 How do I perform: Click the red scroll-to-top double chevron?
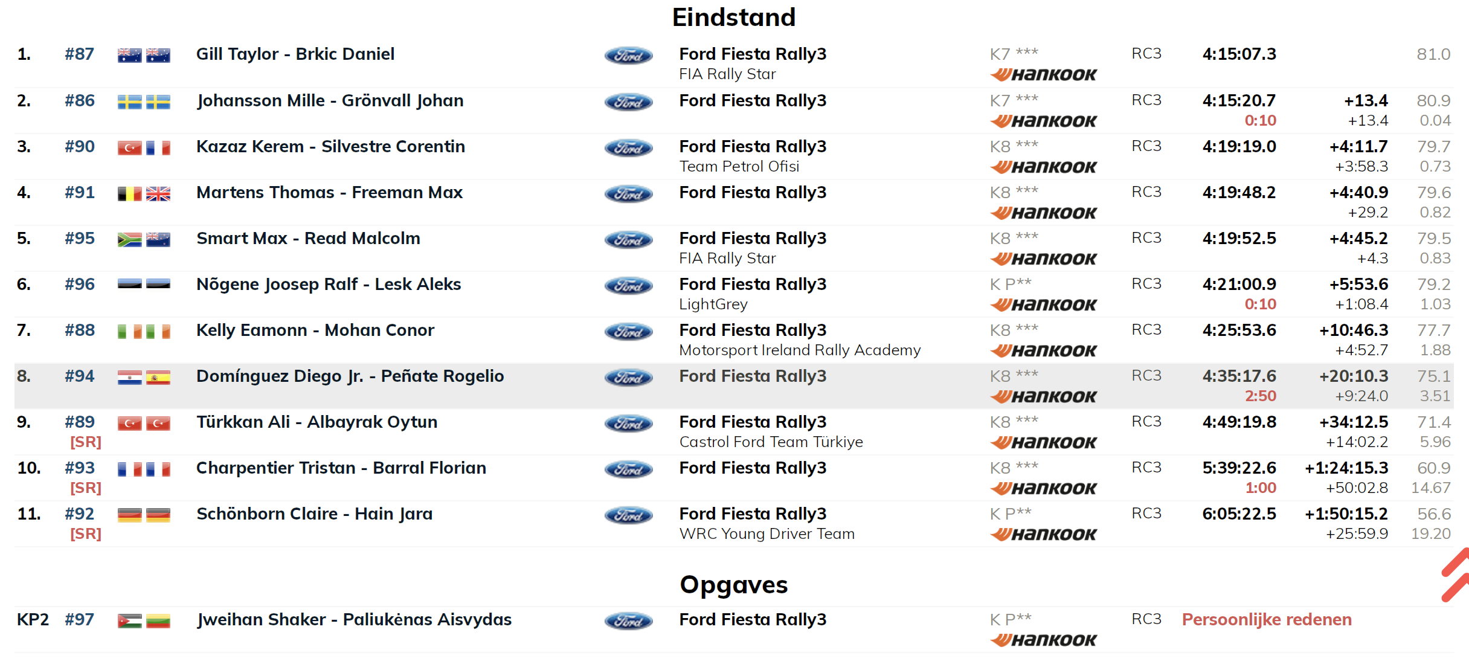[1456, 575]
